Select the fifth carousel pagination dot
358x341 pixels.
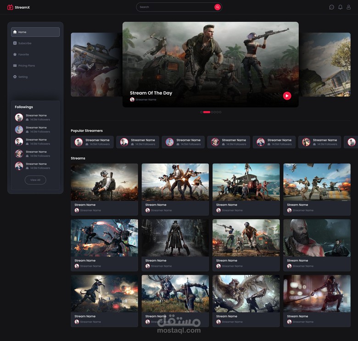218,112
